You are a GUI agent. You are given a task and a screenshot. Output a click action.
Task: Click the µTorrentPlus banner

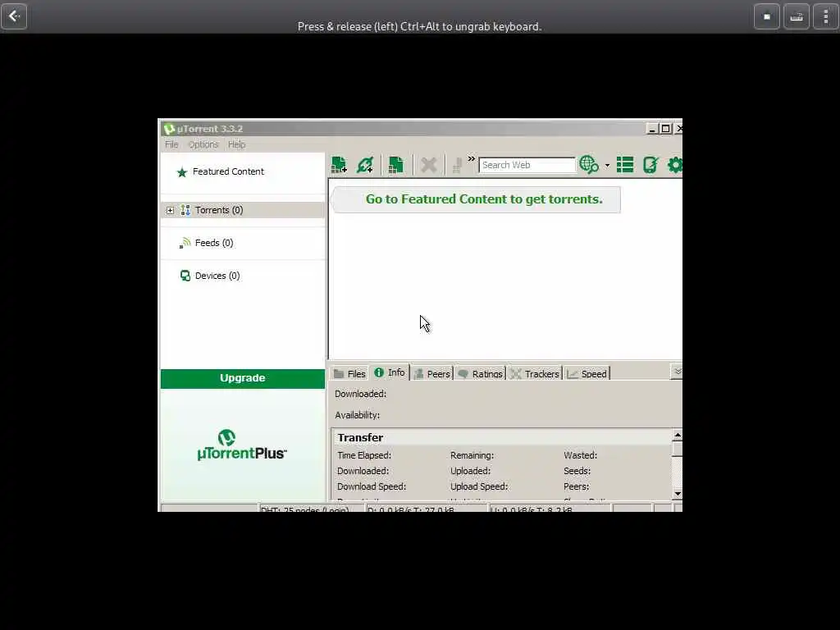click(x=242, y=445)
